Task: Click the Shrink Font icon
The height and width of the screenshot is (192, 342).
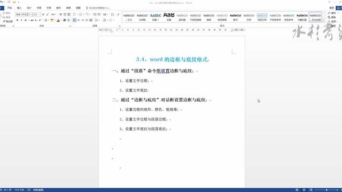Action: coord(48,14)
